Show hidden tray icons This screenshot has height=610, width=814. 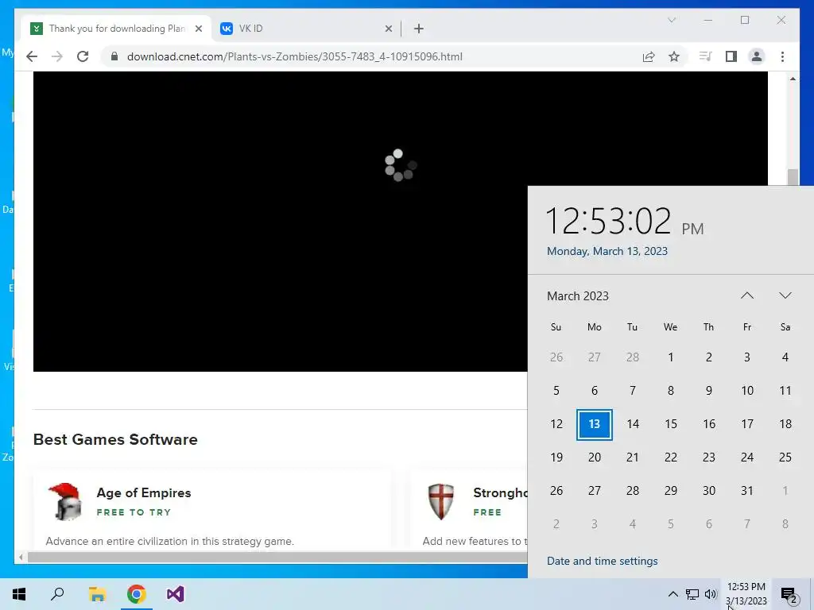tap(673, 594)
